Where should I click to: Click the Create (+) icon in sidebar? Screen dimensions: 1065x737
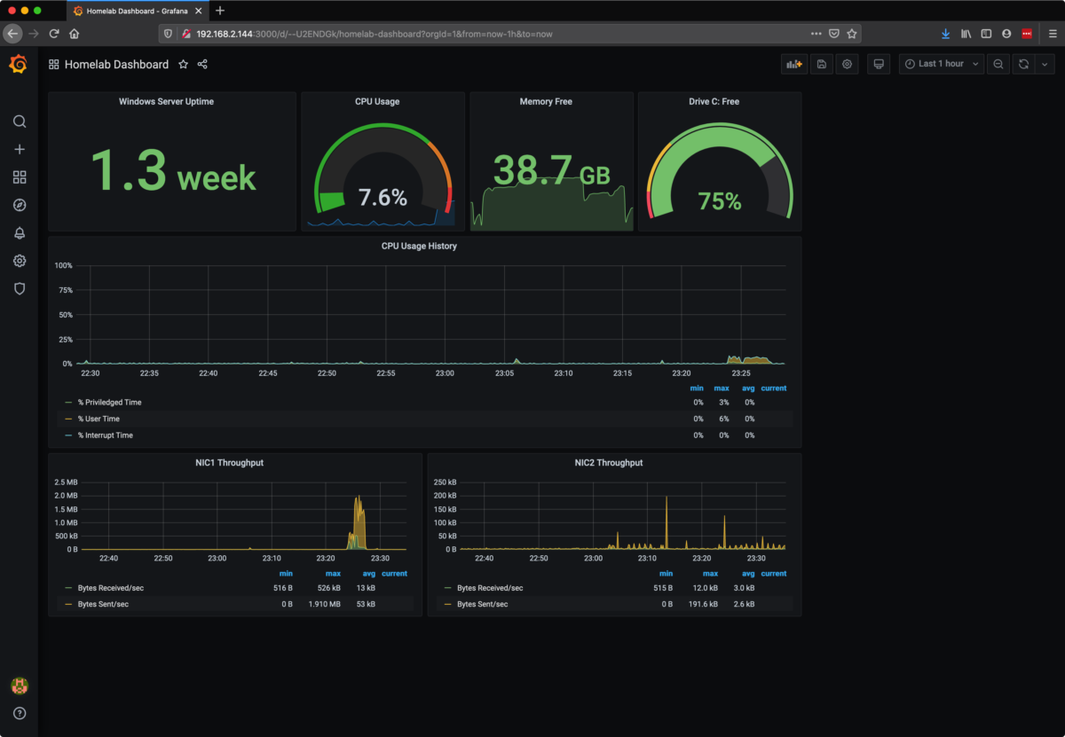tap(20, 149)
